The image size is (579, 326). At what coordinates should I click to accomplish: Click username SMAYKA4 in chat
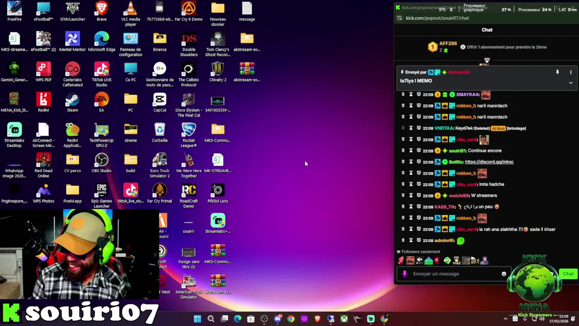[x=468, y=94]
